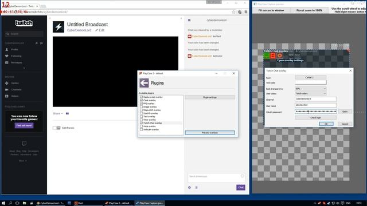Click the Text color swatch

coord(310,82)
